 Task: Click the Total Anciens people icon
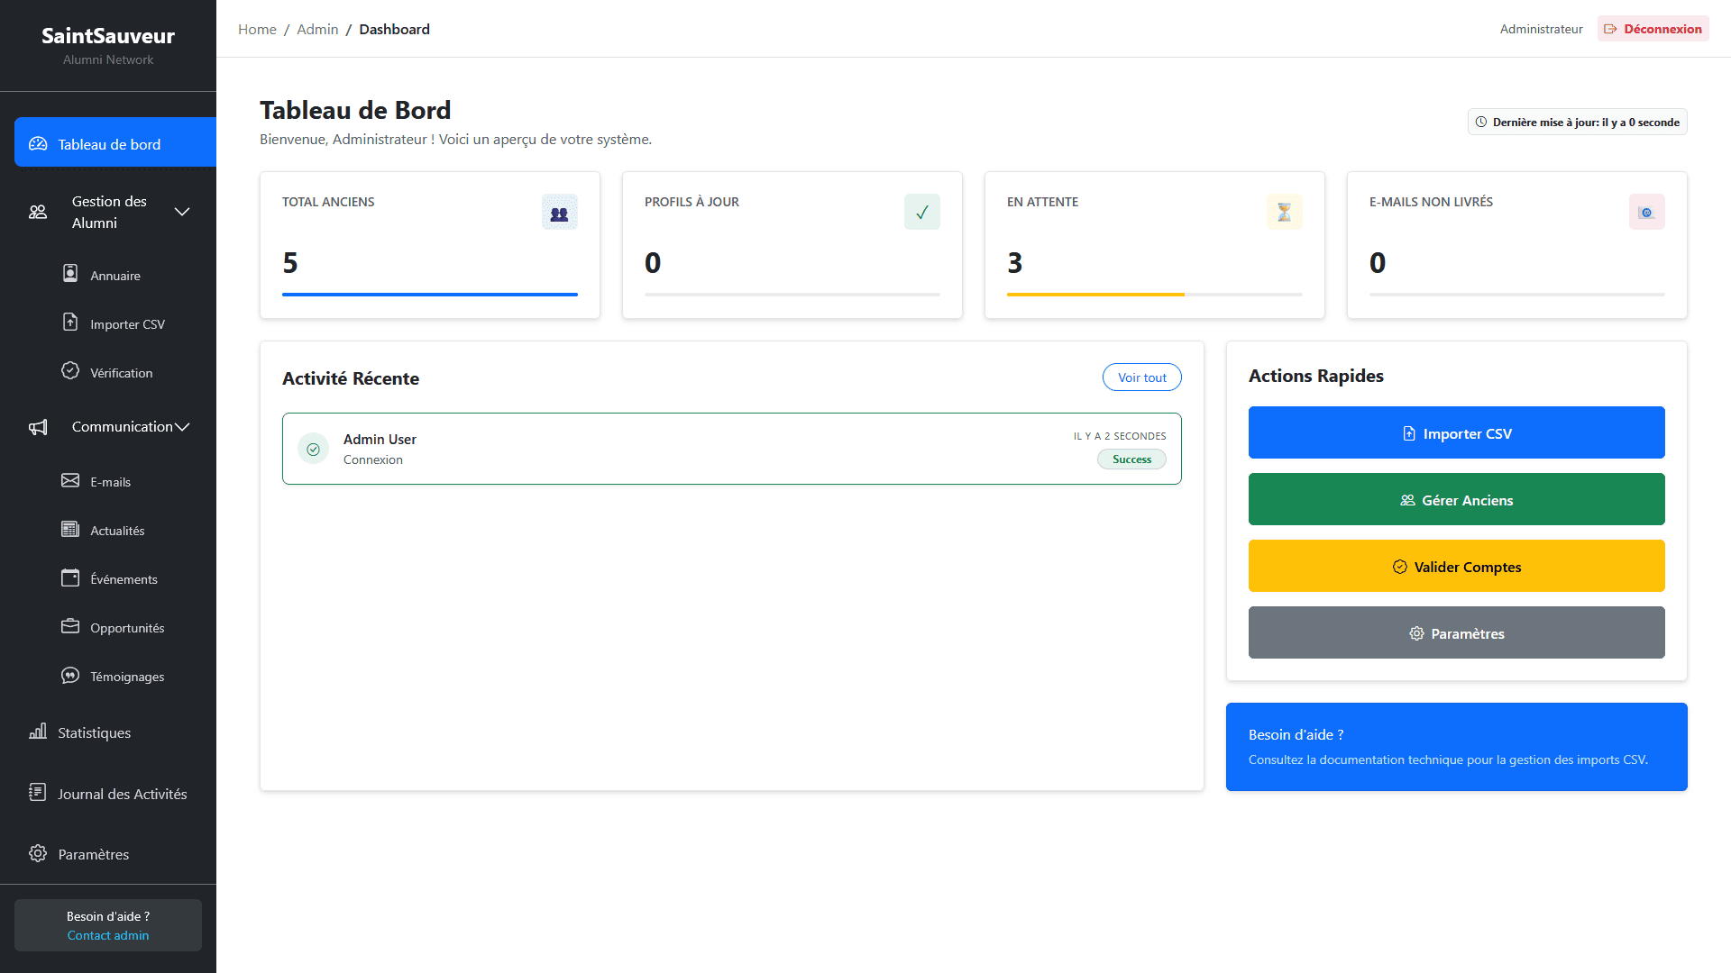pyautogui.click(x=559, y=213)
